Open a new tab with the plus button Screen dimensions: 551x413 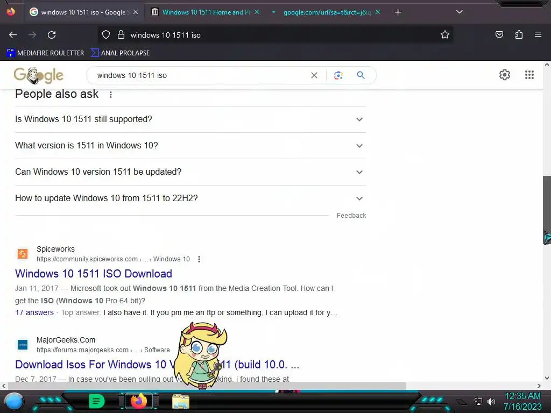(398, 12)
